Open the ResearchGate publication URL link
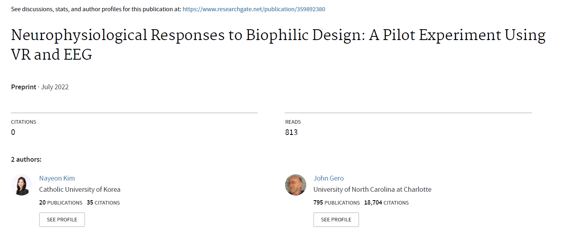Screen dimensions: 563x241 pos(254,9)
